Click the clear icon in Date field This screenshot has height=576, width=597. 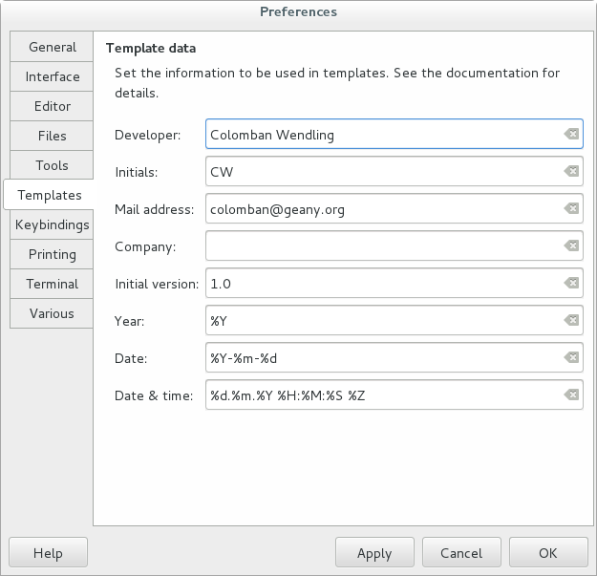point(570,358)
